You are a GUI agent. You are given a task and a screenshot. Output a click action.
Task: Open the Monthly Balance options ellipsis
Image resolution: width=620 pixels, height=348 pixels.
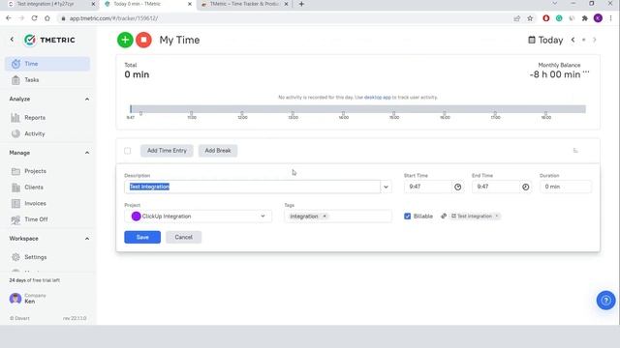coord(586,72)
